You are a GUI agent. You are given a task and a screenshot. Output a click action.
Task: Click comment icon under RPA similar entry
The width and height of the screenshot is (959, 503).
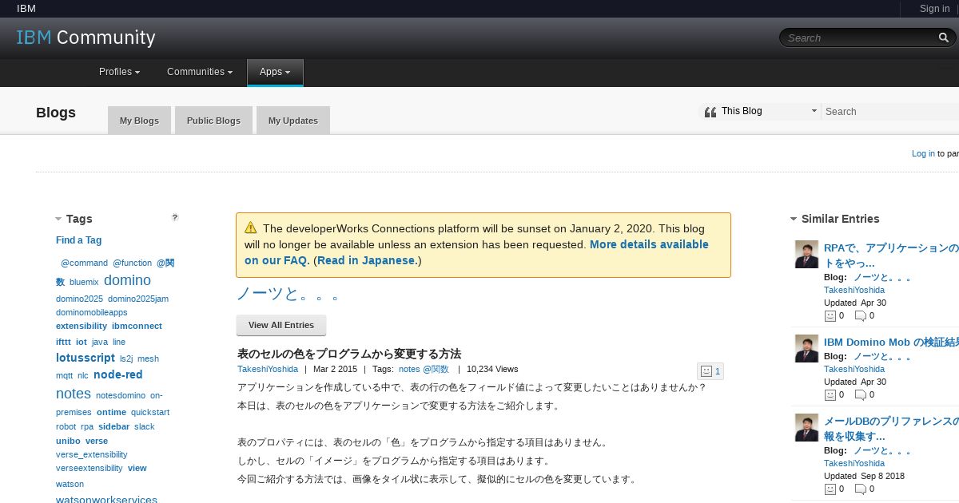click(x=860, y=315)
